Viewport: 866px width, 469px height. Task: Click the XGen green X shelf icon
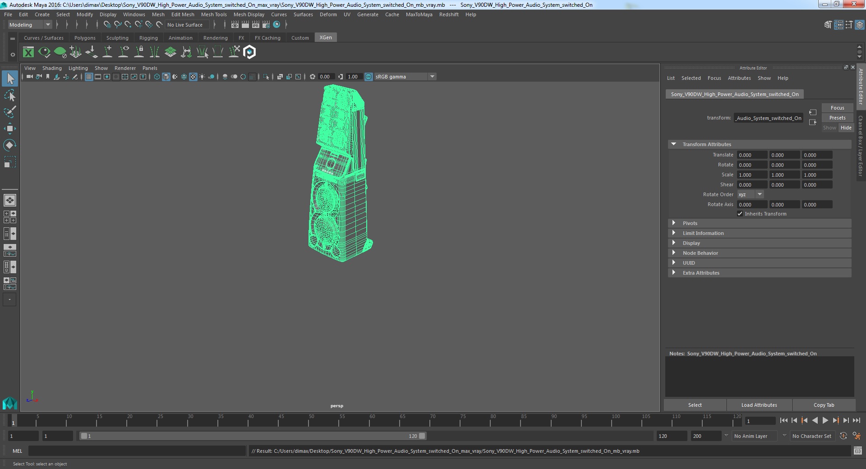[x=28, y=52]
